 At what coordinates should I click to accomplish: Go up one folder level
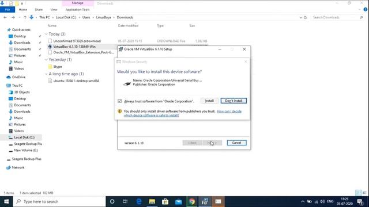tap(25, 17)
